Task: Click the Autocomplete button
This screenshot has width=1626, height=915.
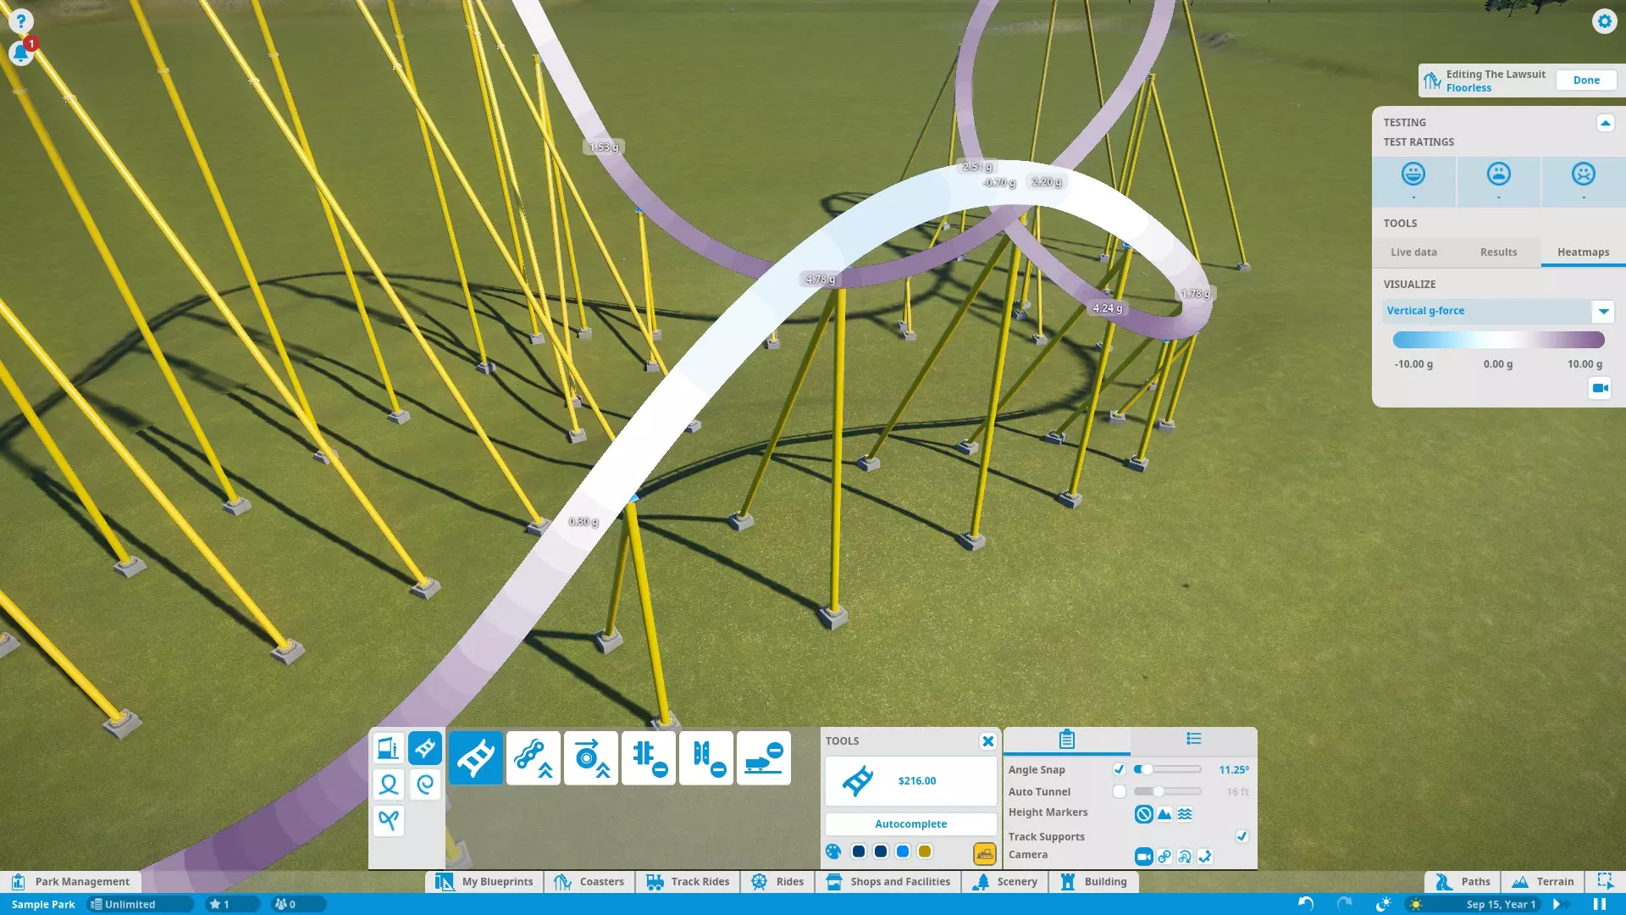Action: tap(910, 823)
